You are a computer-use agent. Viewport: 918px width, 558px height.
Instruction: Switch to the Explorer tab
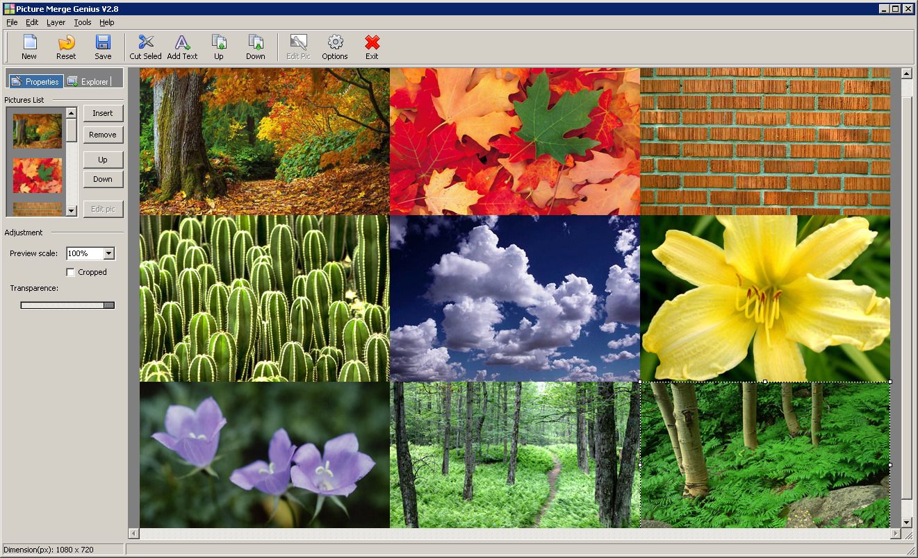tap(89, 81)
